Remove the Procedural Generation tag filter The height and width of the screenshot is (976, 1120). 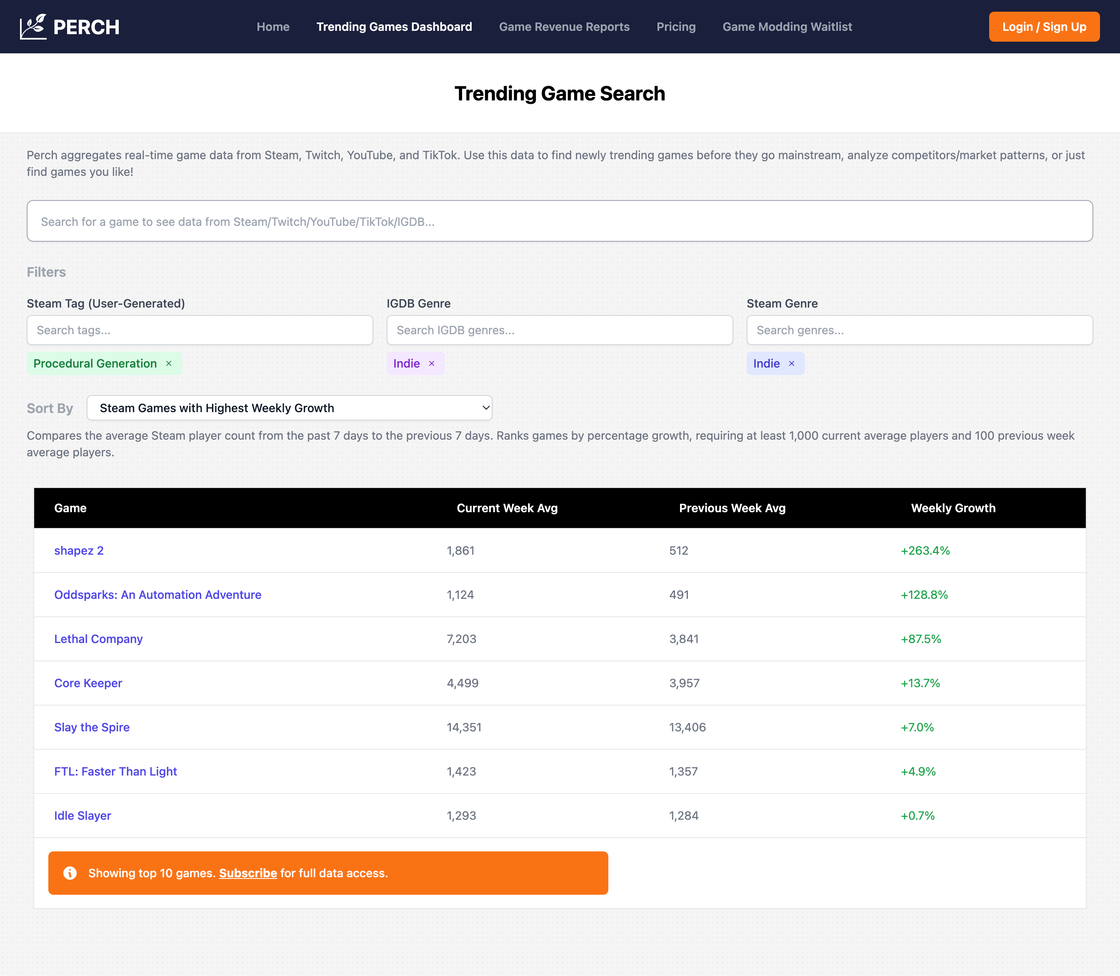pos(169,363)
